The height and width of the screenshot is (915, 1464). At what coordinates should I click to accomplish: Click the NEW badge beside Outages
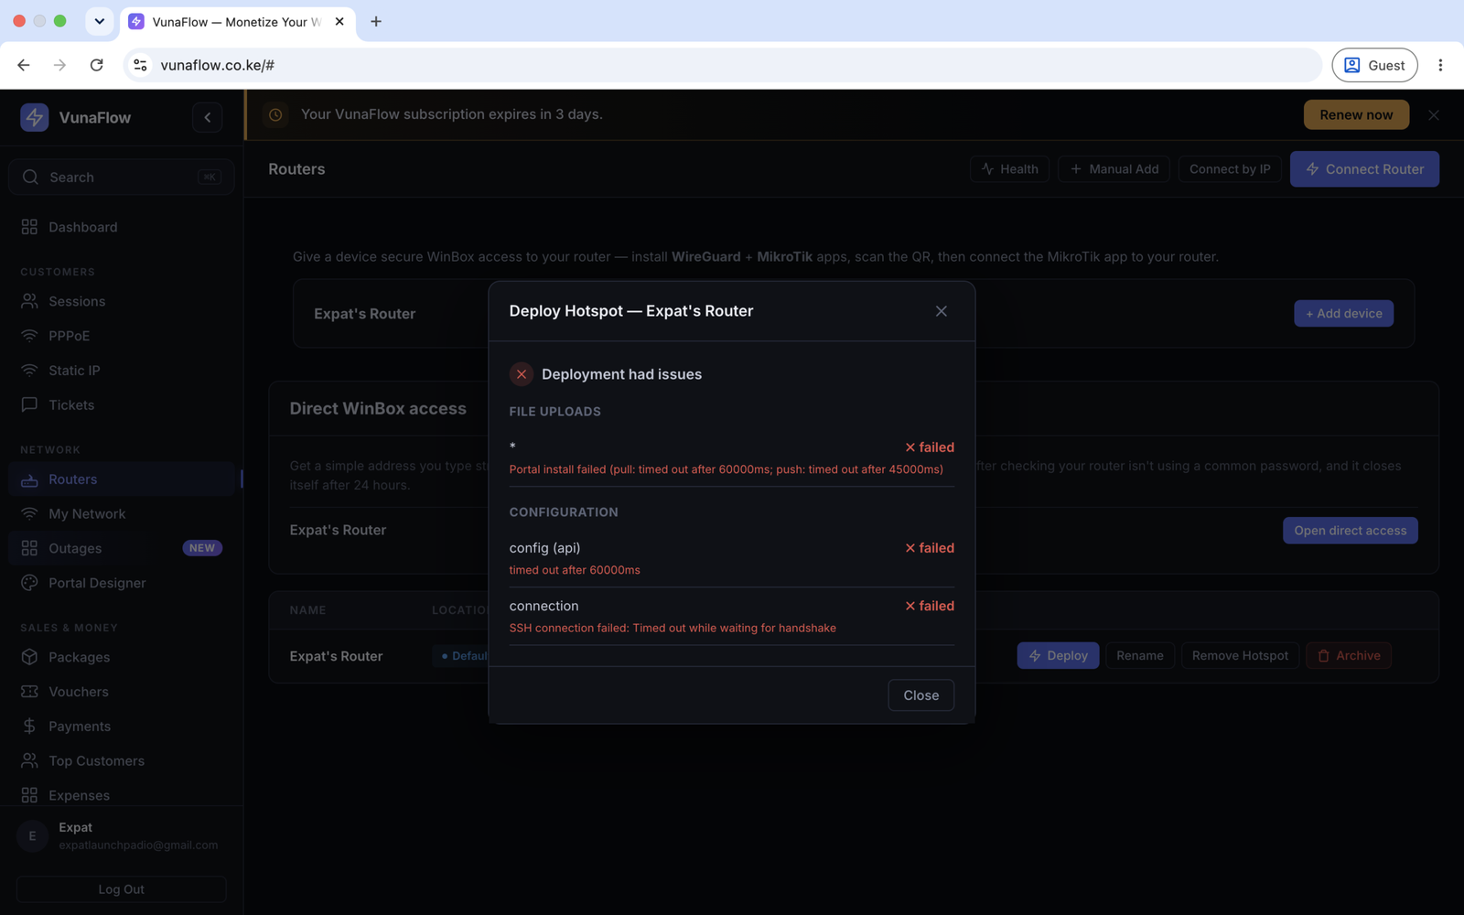(202, 548)
